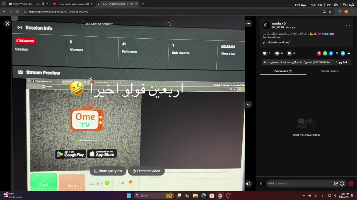
Task: Expand the Chrome tab search dropdown
Action: point(4,4)
